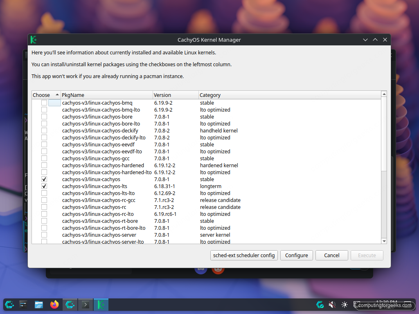Image resolution: width=419 pixels, height=314 pixels.
Task: Select cachyos-v3/linux-cachyos-rc-lto package name
Action: 98,214
